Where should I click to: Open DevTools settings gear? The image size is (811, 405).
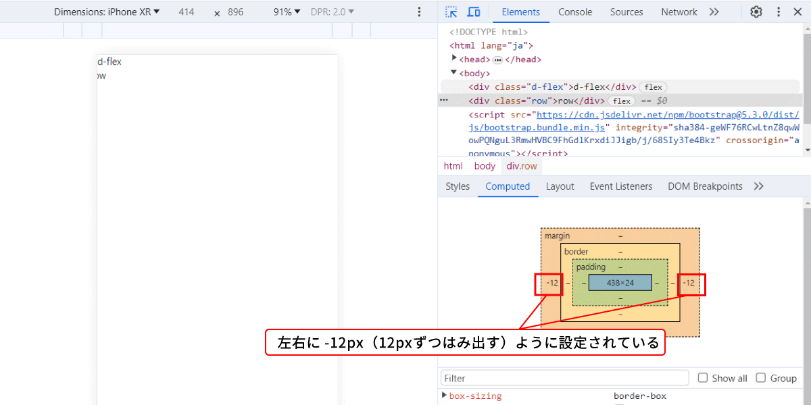756,12
